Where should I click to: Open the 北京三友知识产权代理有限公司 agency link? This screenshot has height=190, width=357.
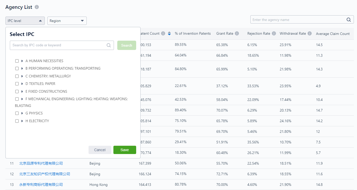[45, 174]
